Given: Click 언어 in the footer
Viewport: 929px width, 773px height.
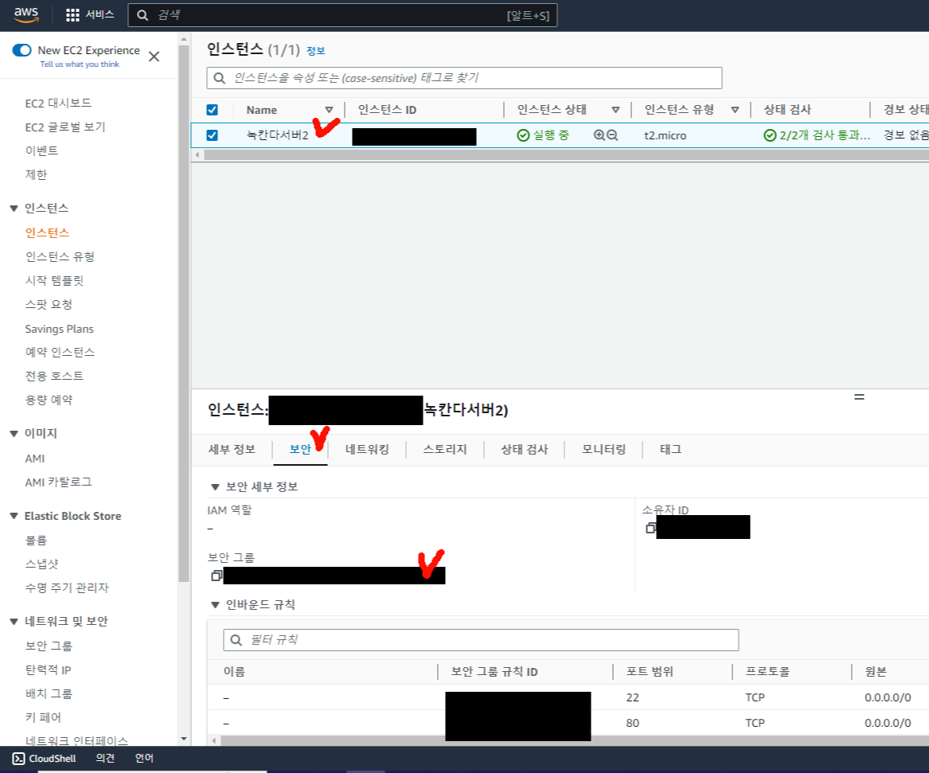Looking at the screenshot, I should [144, 758].
